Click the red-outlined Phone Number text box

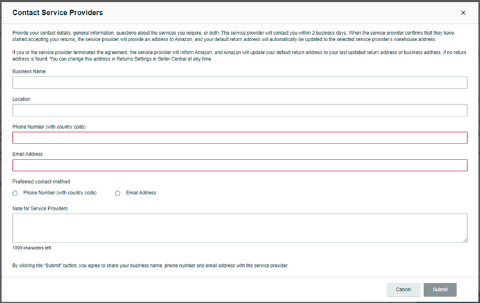[x=240, y=138]
